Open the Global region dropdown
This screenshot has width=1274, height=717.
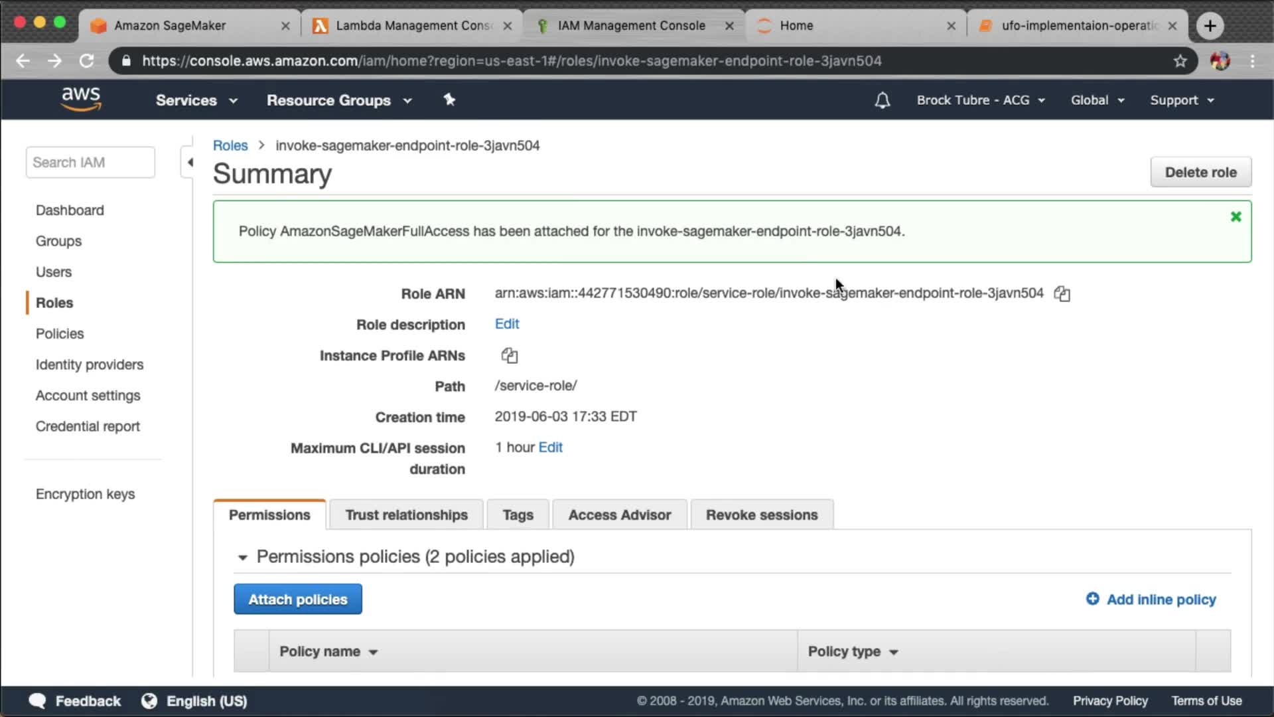pos(1097,100)
